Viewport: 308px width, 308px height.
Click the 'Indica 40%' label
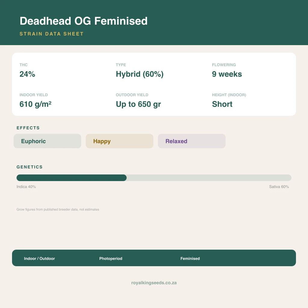pos(26,186)
